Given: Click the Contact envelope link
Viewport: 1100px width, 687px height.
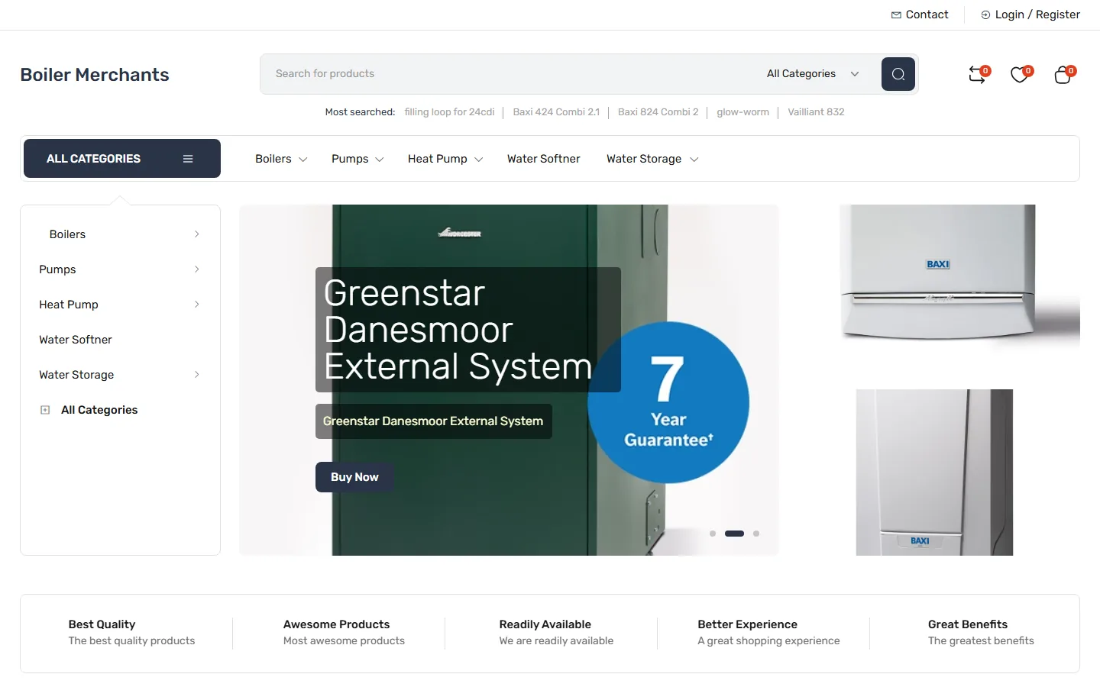Looking at the screenshot, I should point(920,15).
